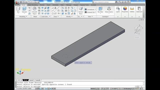Select the Rotate tool in Modify panel

[x=69, y=10]
